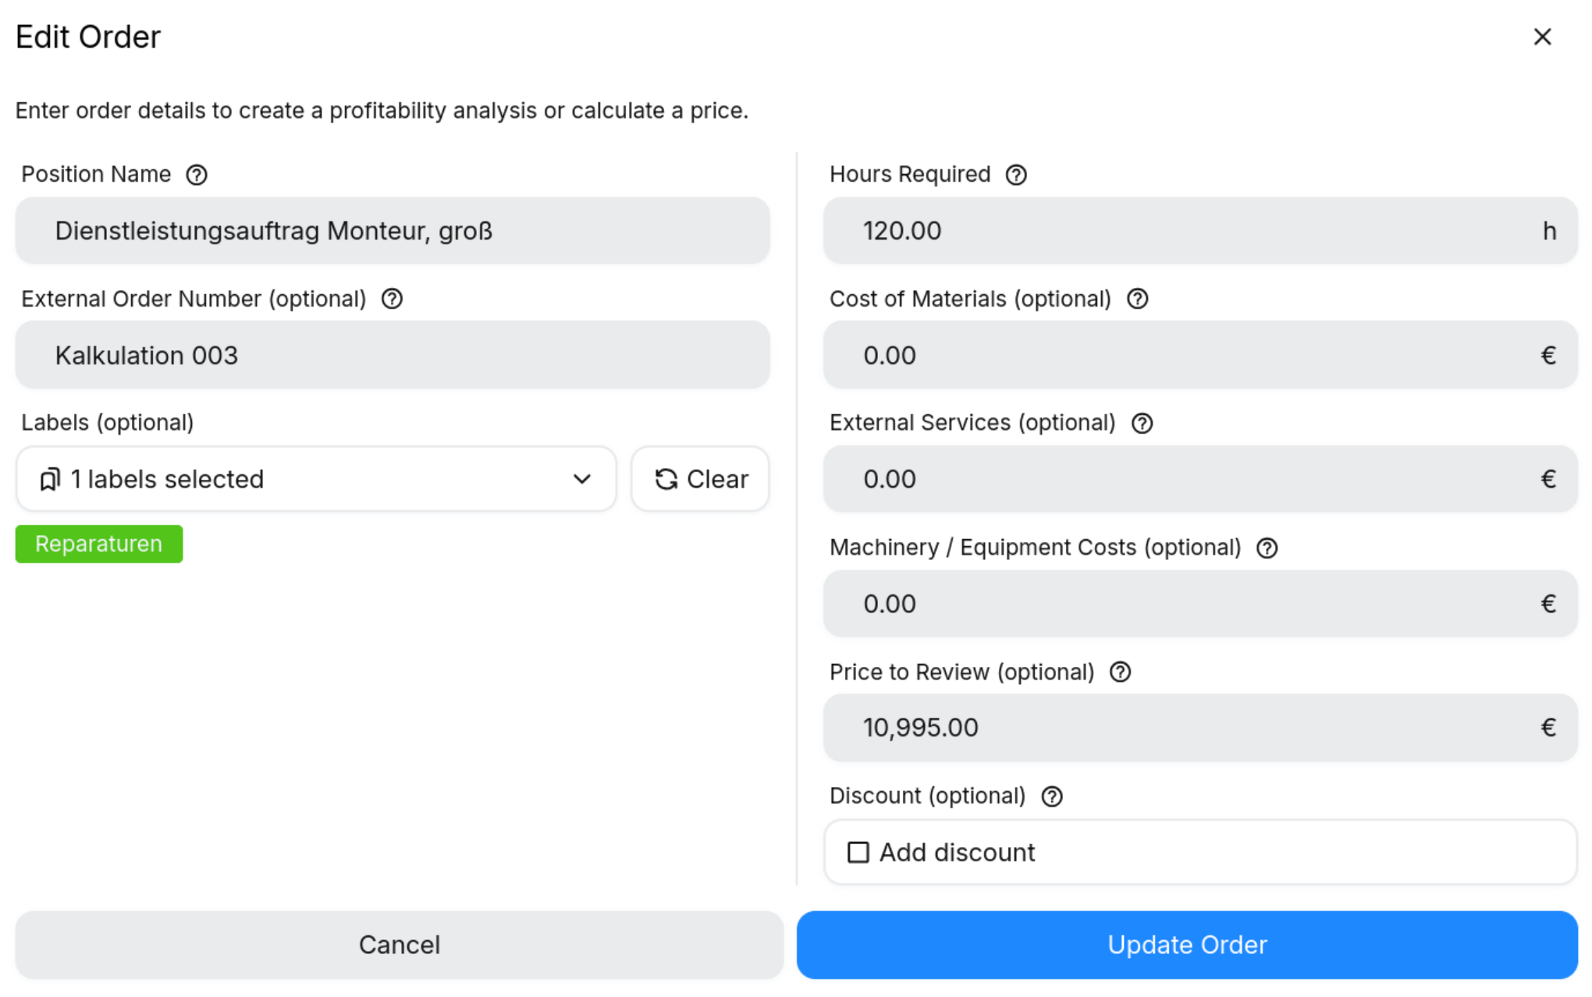Expand the labels selection dropdown

click(x=316, y=479)
